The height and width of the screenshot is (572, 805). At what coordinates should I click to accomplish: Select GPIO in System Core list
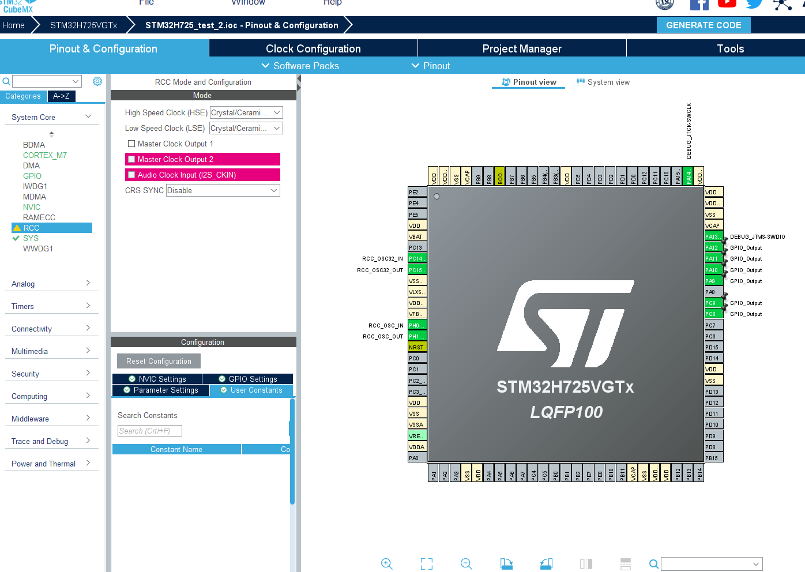[32, 176]
